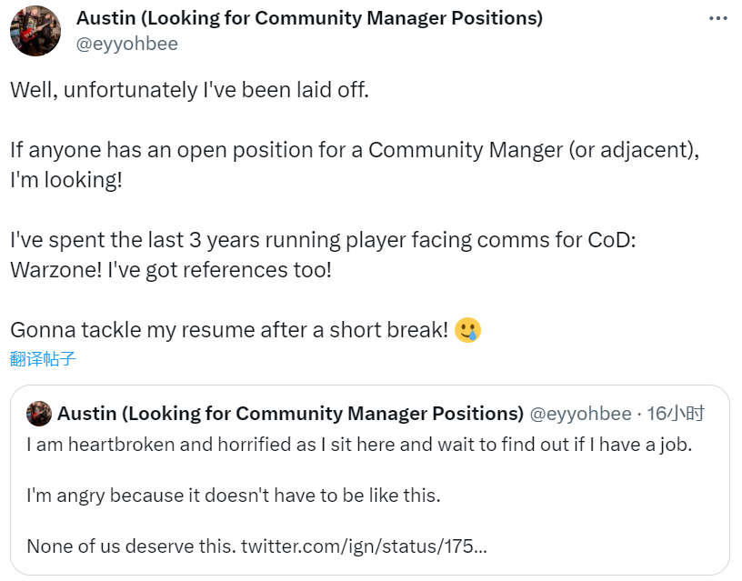Click the "Gonna tackle my resume" sentence
The width and height of the screenshot is (742, 581).
(227, 330)
